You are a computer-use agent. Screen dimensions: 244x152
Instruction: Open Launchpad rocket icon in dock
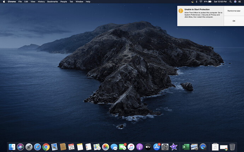29,147
